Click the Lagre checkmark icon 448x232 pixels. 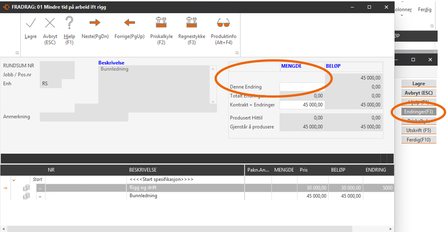(31, 23)
